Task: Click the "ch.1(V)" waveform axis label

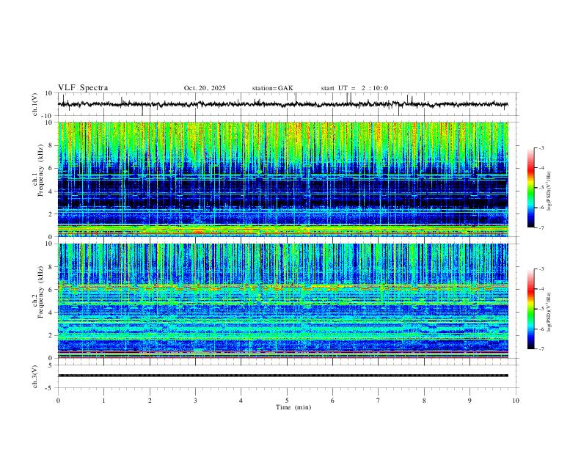Action: coord(34,104)
